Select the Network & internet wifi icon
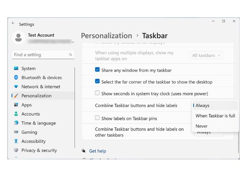Screen dimensions: 247x177 16,87
